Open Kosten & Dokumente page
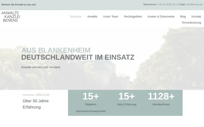 161,17
